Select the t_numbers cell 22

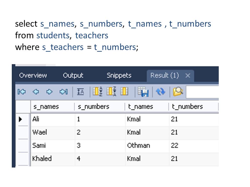point(194,146)
